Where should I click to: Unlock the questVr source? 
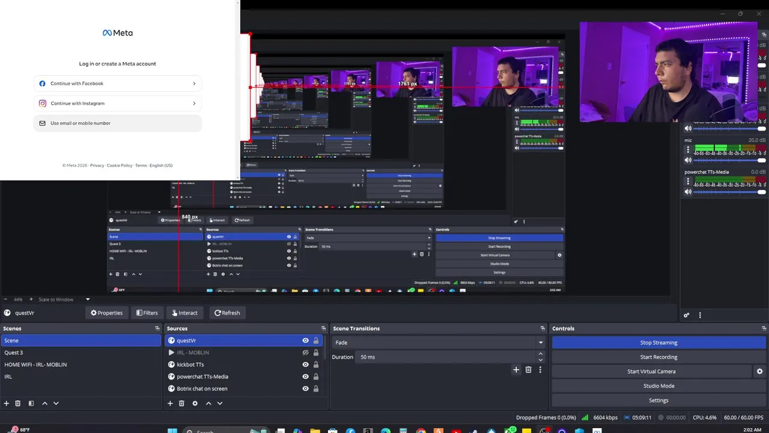tap(316, 340)
